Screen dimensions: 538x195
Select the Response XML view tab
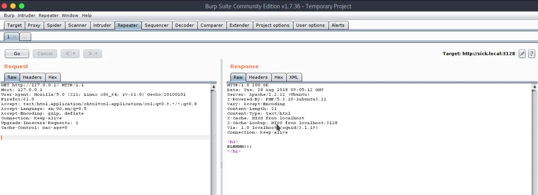point(294,77)
